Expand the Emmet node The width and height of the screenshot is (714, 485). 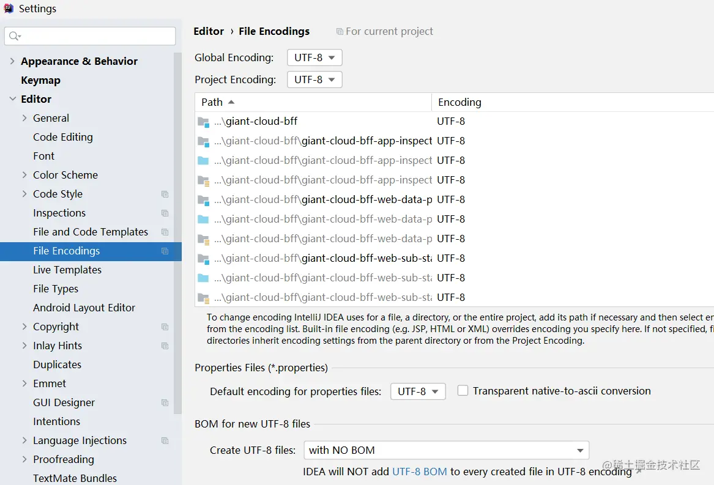coord(24,383)
